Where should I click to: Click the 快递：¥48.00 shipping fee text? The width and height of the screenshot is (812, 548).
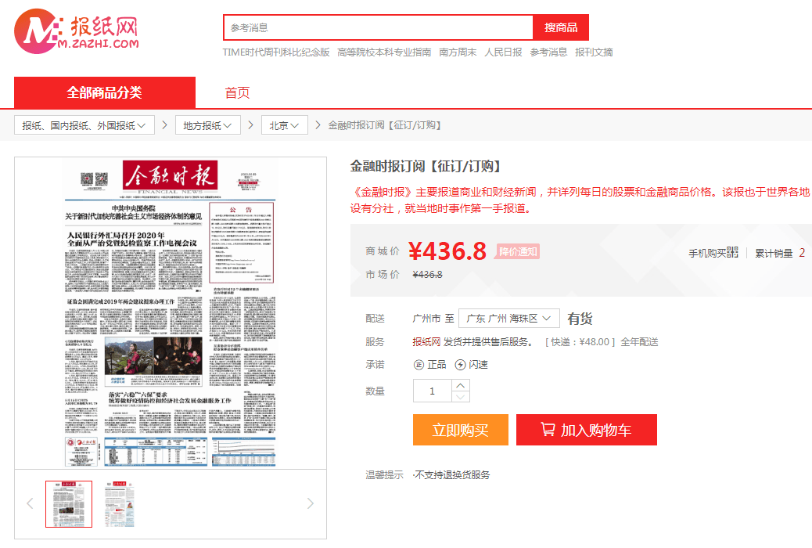580,342
